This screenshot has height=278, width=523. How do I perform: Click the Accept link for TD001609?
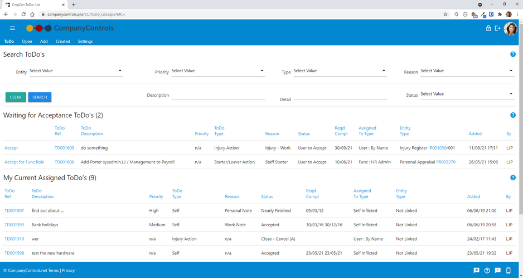[x=11, y=148]
